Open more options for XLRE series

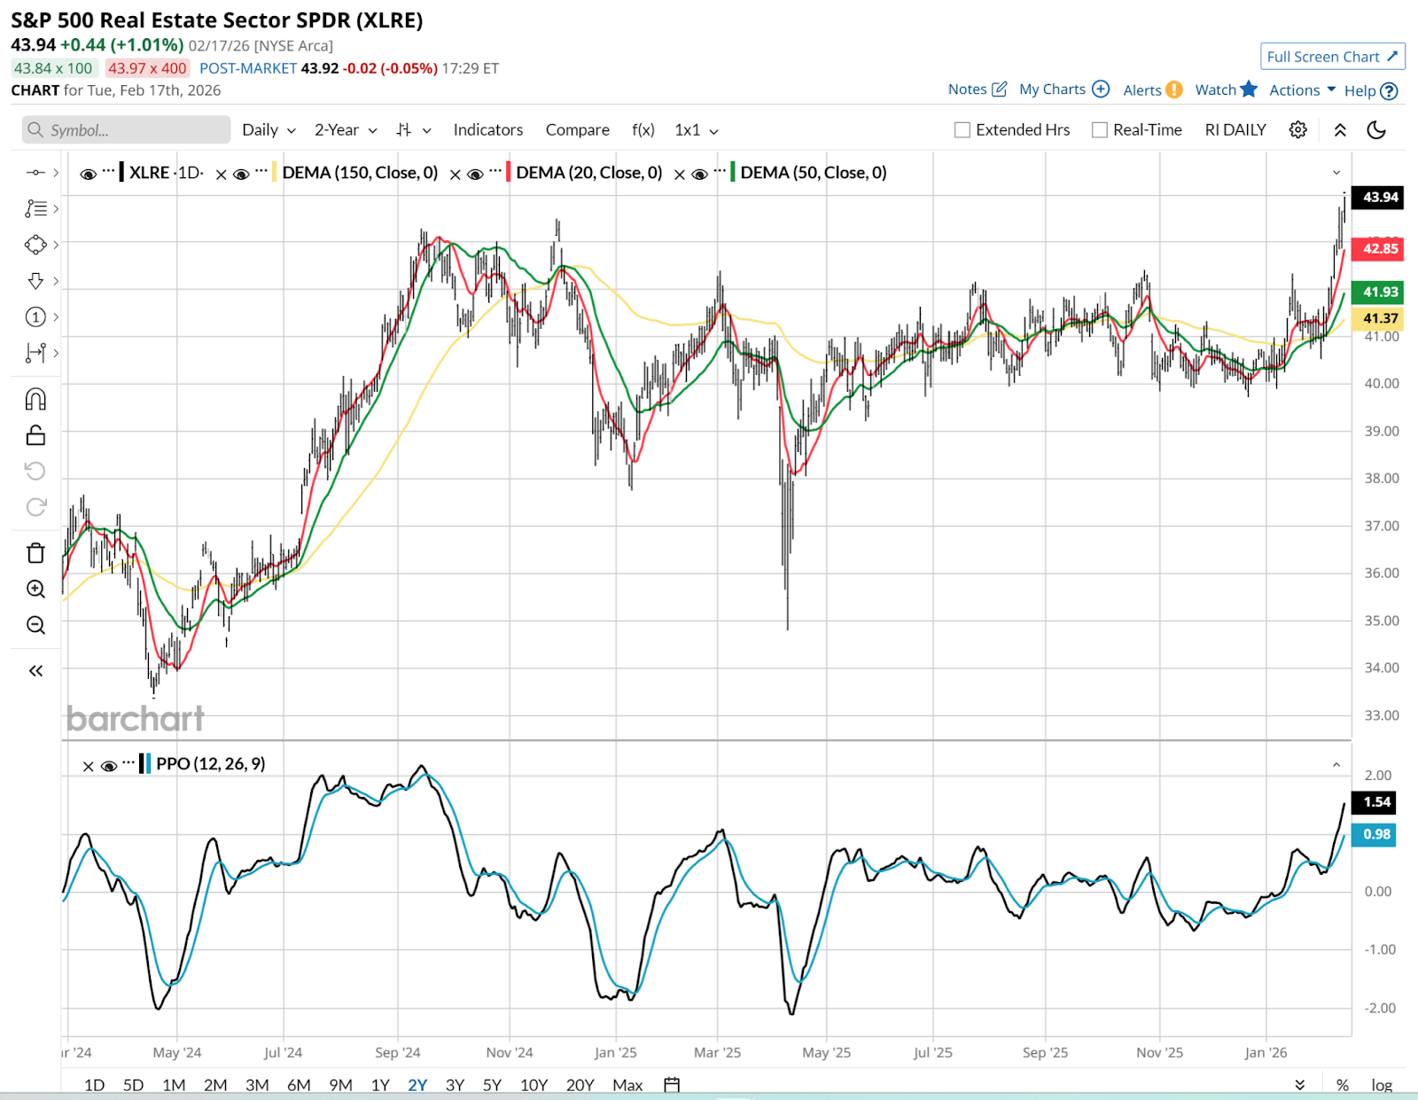tap(108, 169)
